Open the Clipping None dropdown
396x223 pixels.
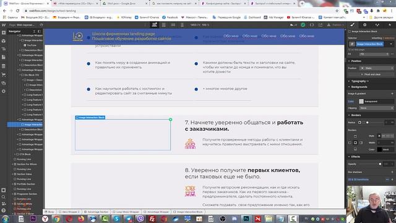376,108
